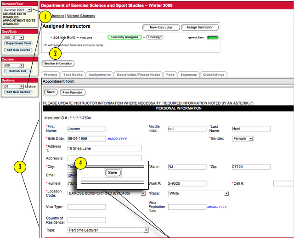Click the empty Address 2 field

[x=105, y=158]
